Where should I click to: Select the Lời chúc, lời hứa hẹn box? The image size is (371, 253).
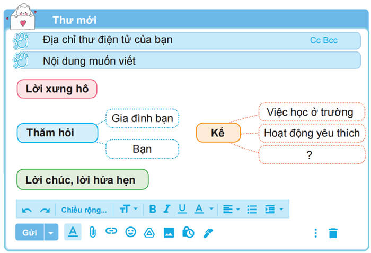[83, 179]
